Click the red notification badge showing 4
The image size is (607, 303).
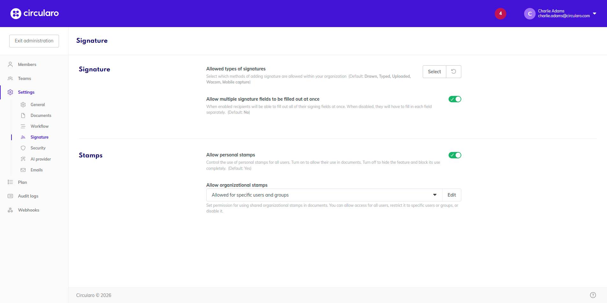click(x=500, y=13)
